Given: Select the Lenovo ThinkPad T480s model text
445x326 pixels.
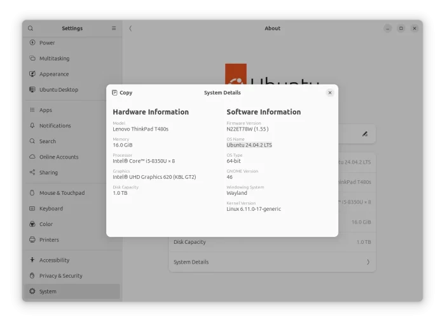Looking at the screenshot, I should [x=140, y=129].
